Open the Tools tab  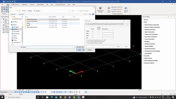[69, 4]
